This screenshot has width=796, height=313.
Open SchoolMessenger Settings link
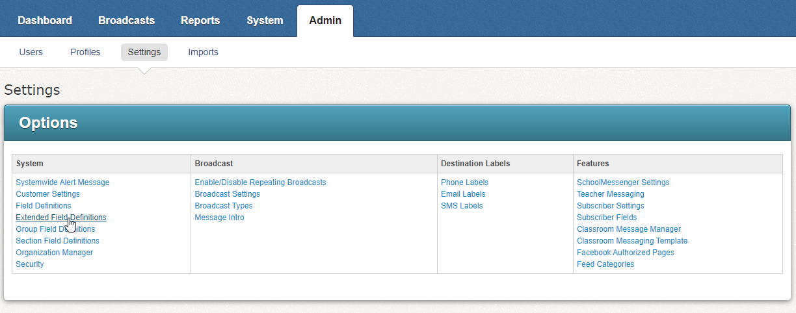pyautogui.click(x=622, y=182)
